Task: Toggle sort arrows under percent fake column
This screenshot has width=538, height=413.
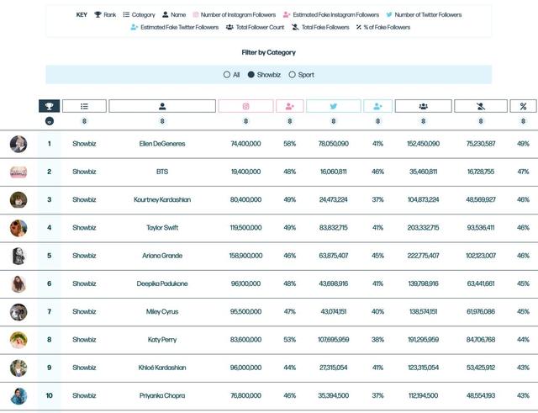Action: pos(523,121)
